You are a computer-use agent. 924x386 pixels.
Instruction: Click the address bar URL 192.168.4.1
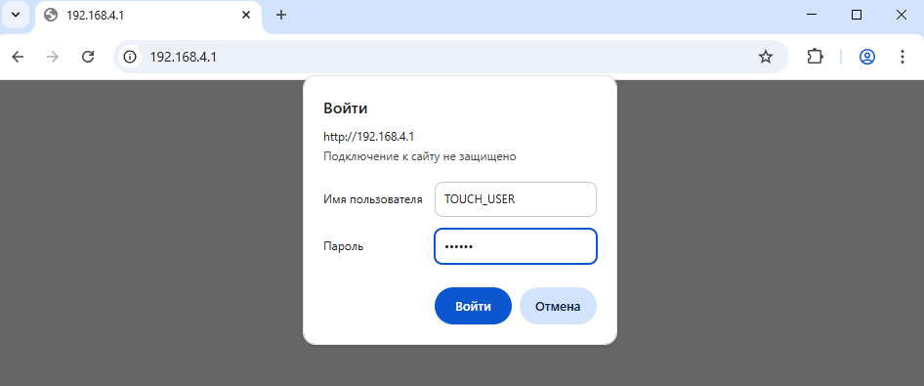point(184,57)
